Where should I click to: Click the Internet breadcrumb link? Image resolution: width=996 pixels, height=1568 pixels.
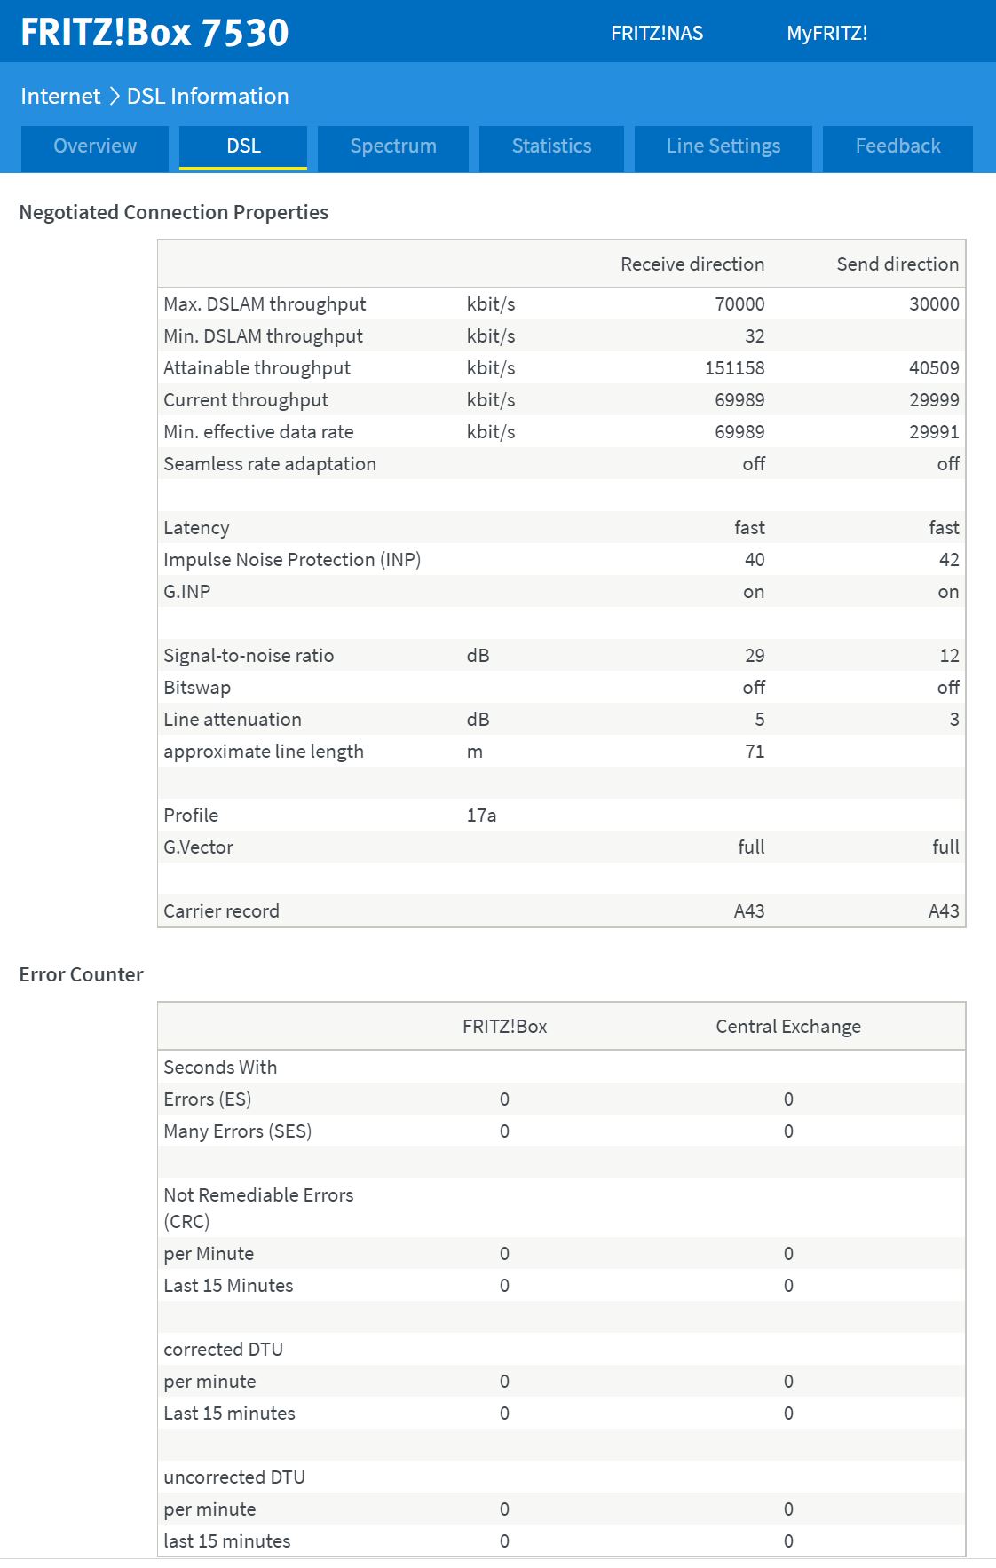click(x=60, y=96)
